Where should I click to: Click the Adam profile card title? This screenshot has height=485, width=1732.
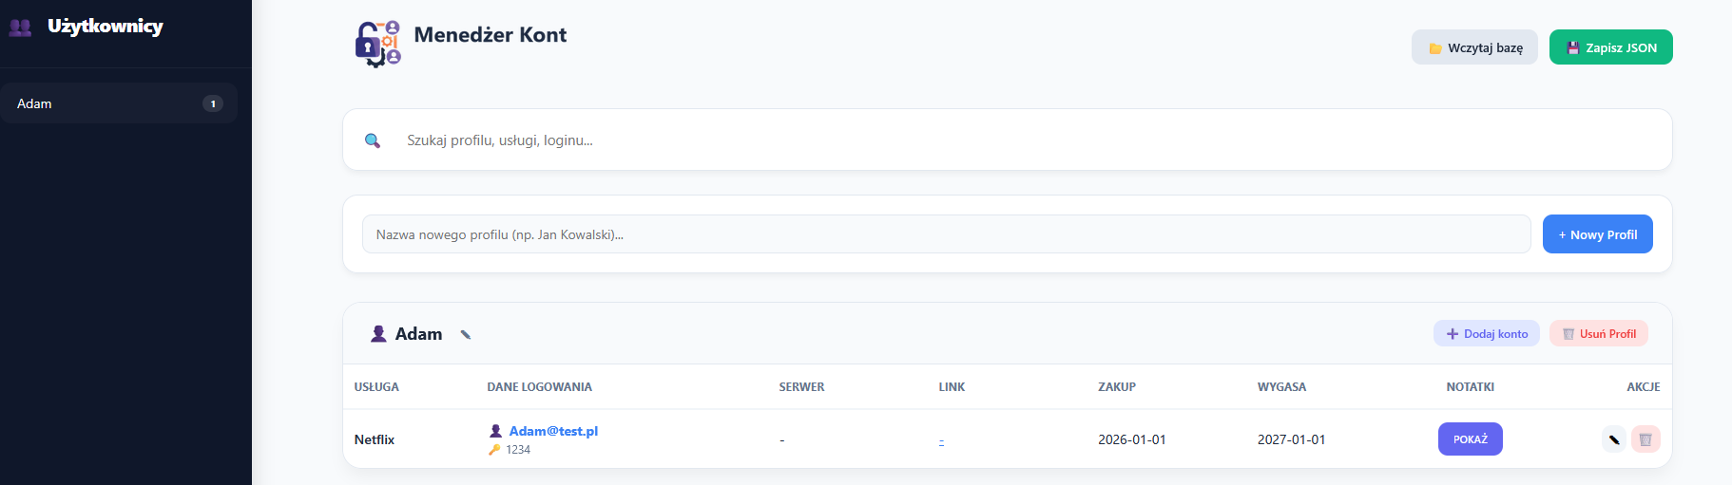click(418, 334)
